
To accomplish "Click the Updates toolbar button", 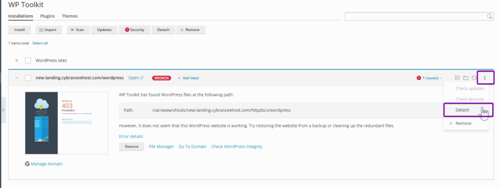I will pyautogui.click(x=104, y=30).
